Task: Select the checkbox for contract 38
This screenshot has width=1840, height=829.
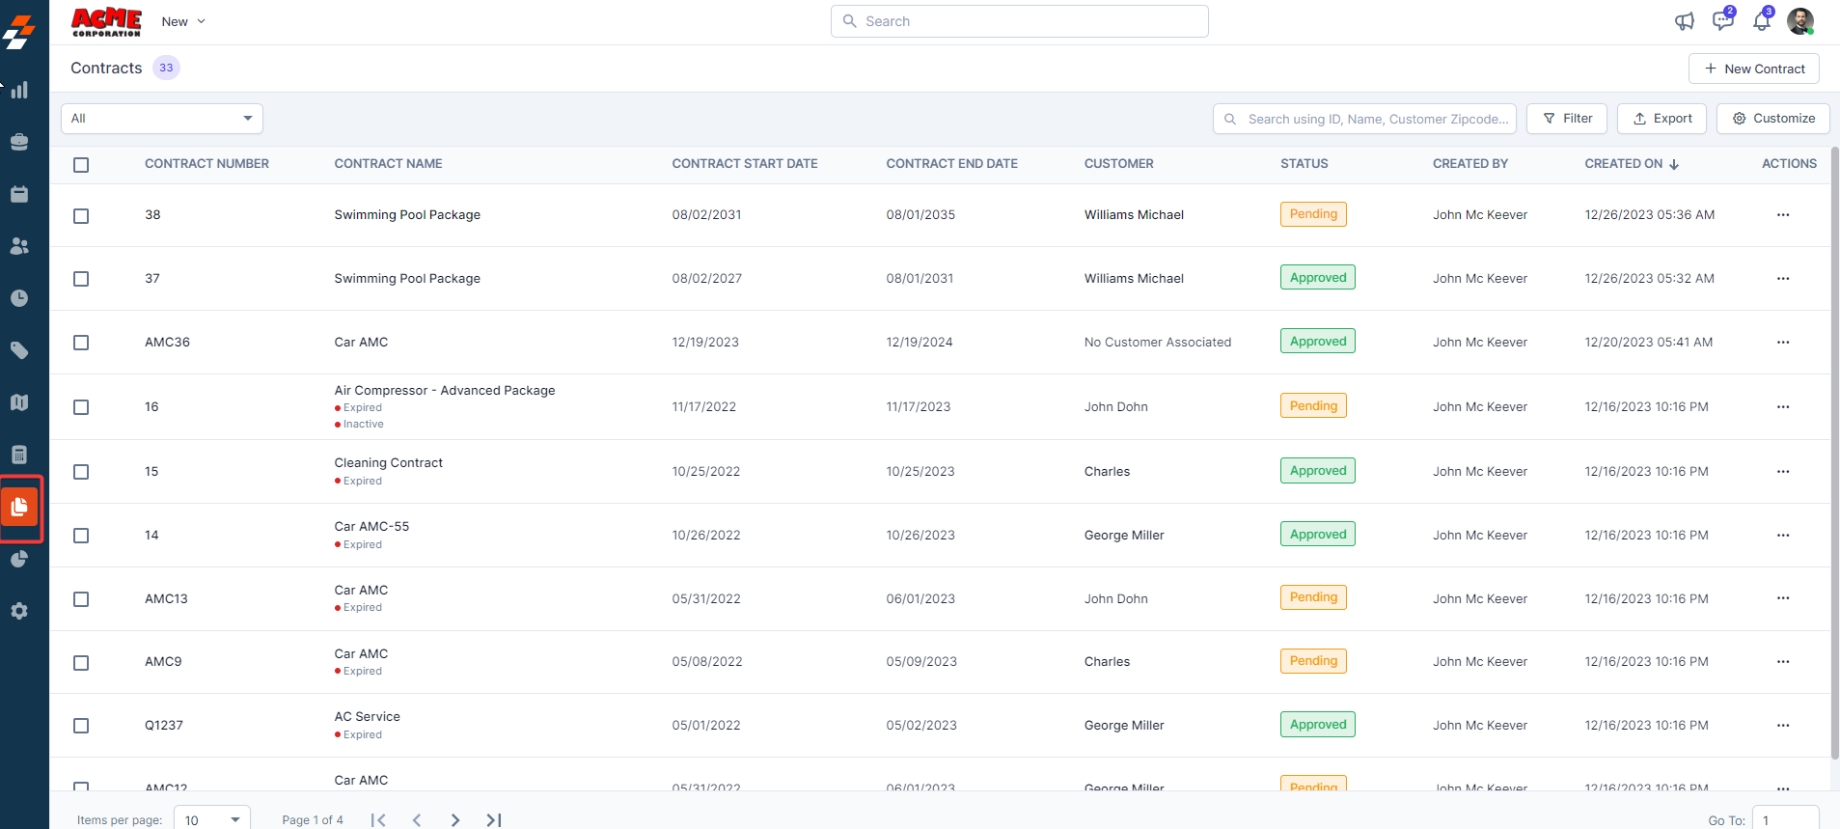Action: [81, 216]
